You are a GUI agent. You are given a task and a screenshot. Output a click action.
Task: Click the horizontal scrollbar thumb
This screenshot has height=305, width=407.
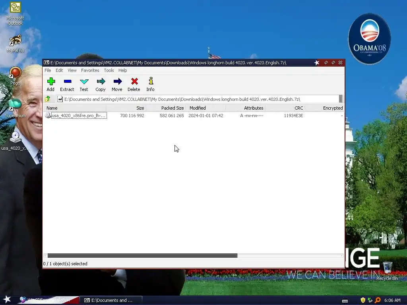(142, 255)
